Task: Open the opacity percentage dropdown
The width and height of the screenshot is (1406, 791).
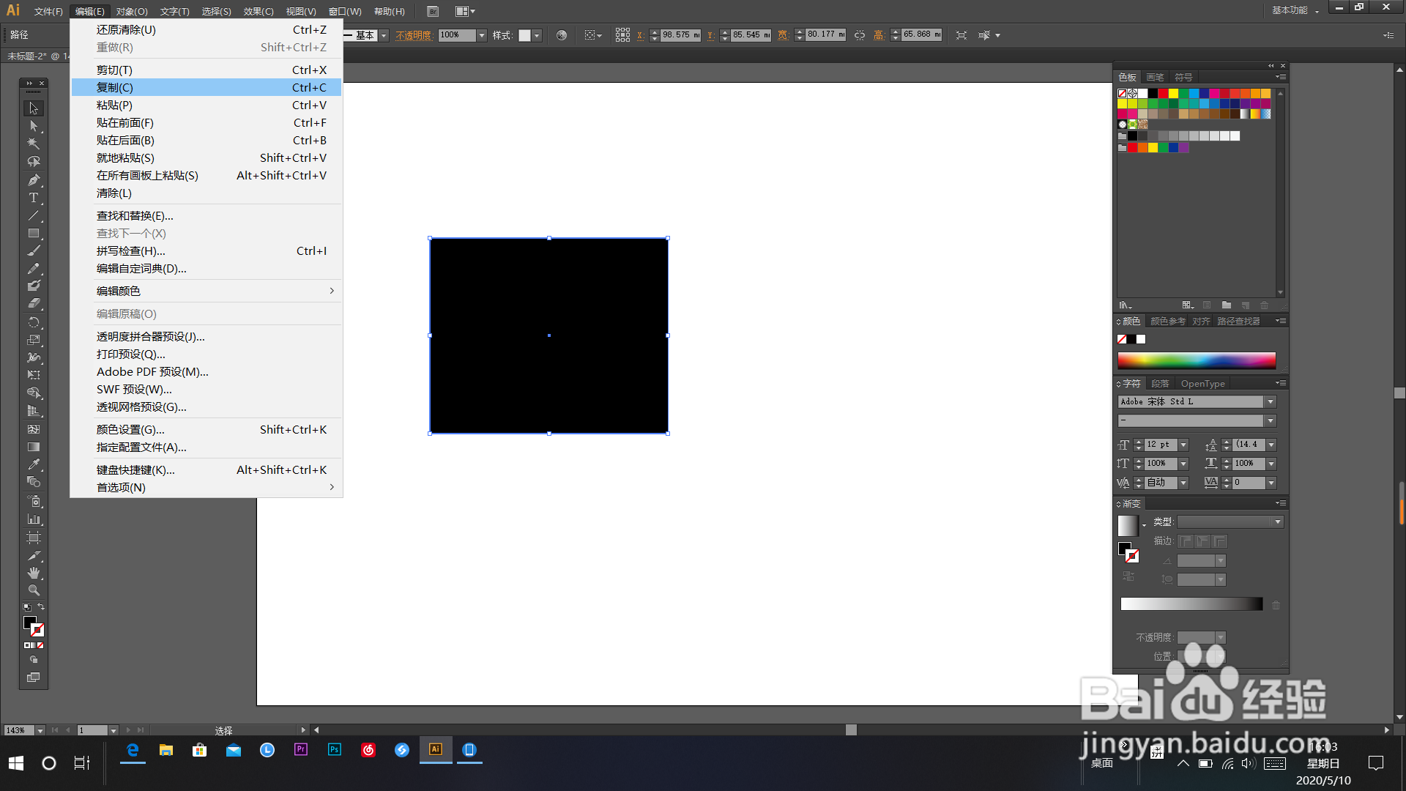Action: [482, 35]
